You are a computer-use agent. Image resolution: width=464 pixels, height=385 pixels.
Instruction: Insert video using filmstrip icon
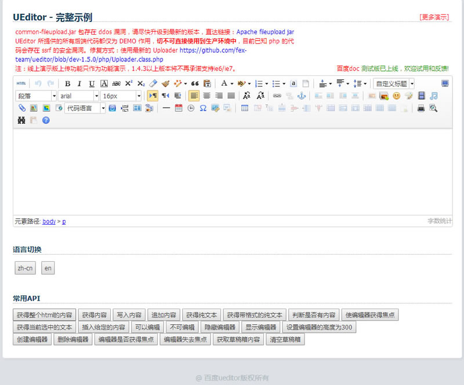pyautogui.click(x=422, y=96)
